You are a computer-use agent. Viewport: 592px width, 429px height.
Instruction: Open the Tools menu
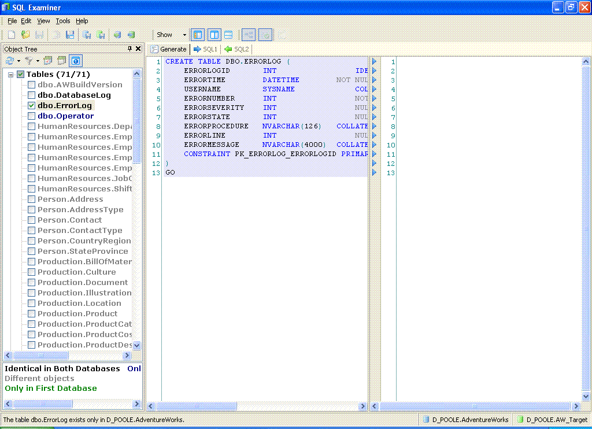62,21
